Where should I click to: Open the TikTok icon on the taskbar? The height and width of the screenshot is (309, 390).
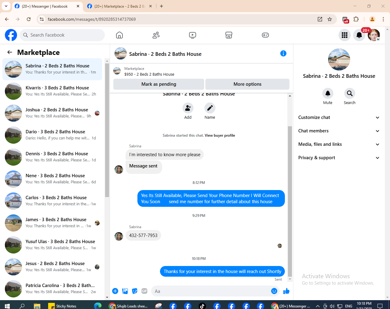coord(202,306)
